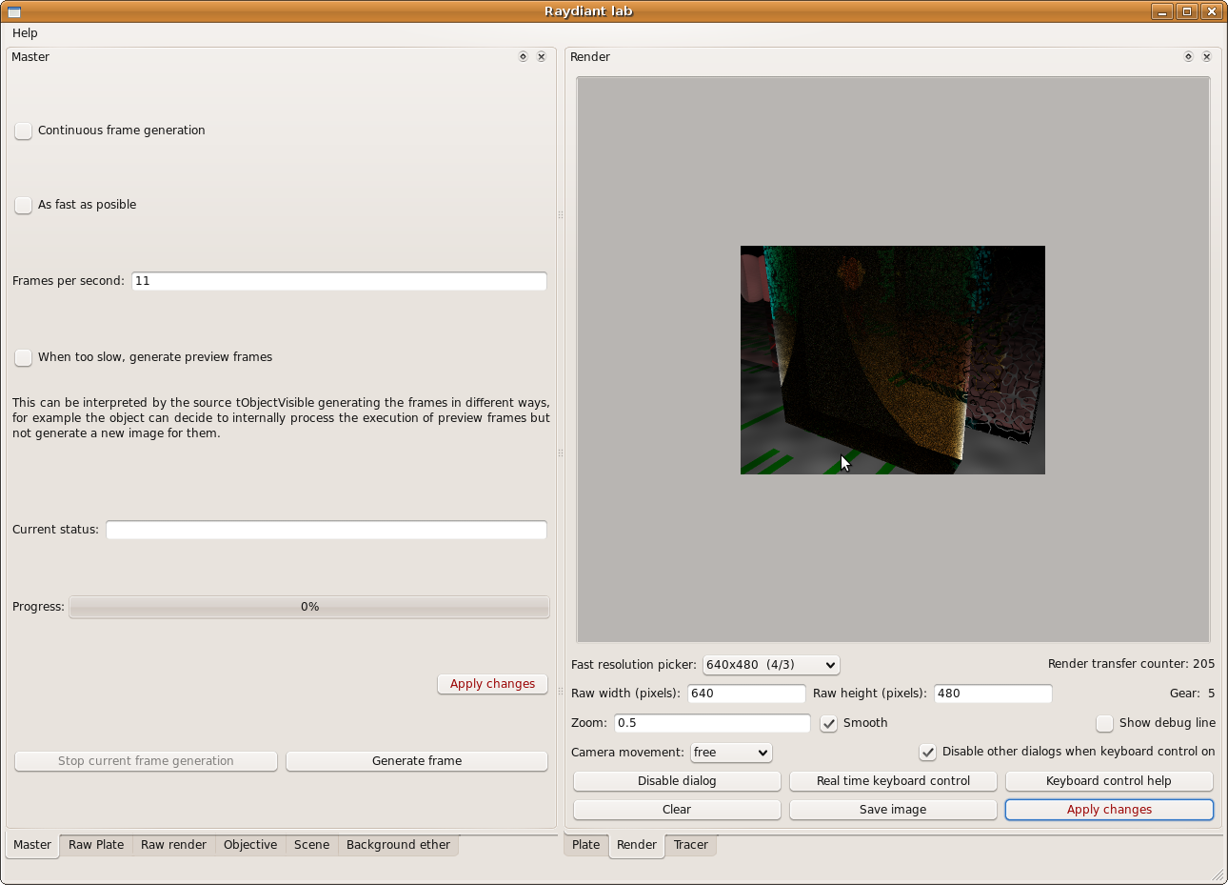The height and width of the screenshot is (885, 1228).
Task: Open the Help menu
Action: coord(25,33)
